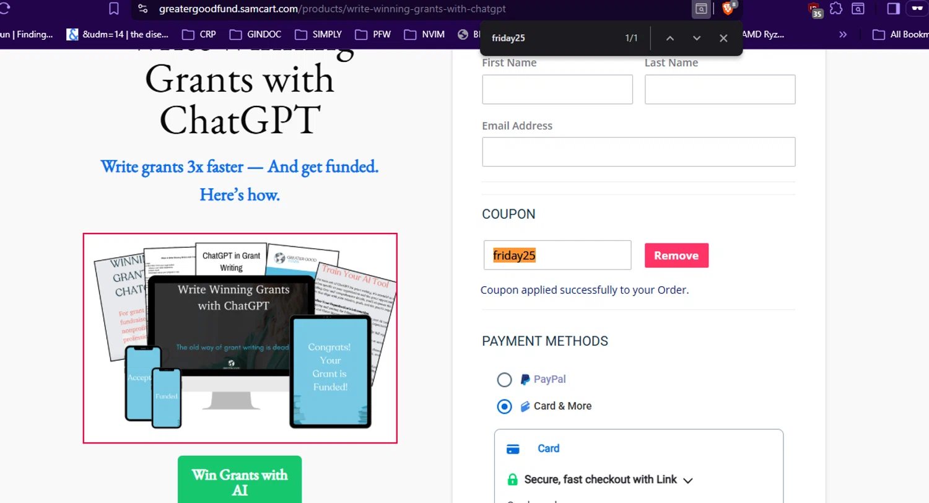Image resolution: width=929 pixels, height=503 pixels.
Task: Click the Here's how. text
Action: pyautogui.click(x=240, y=195)
